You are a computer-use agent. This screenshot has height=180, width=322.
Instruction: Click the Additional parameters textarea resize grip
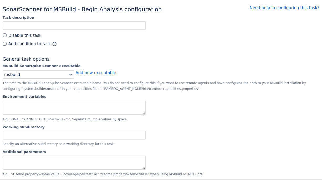click(x=144, y=168)
